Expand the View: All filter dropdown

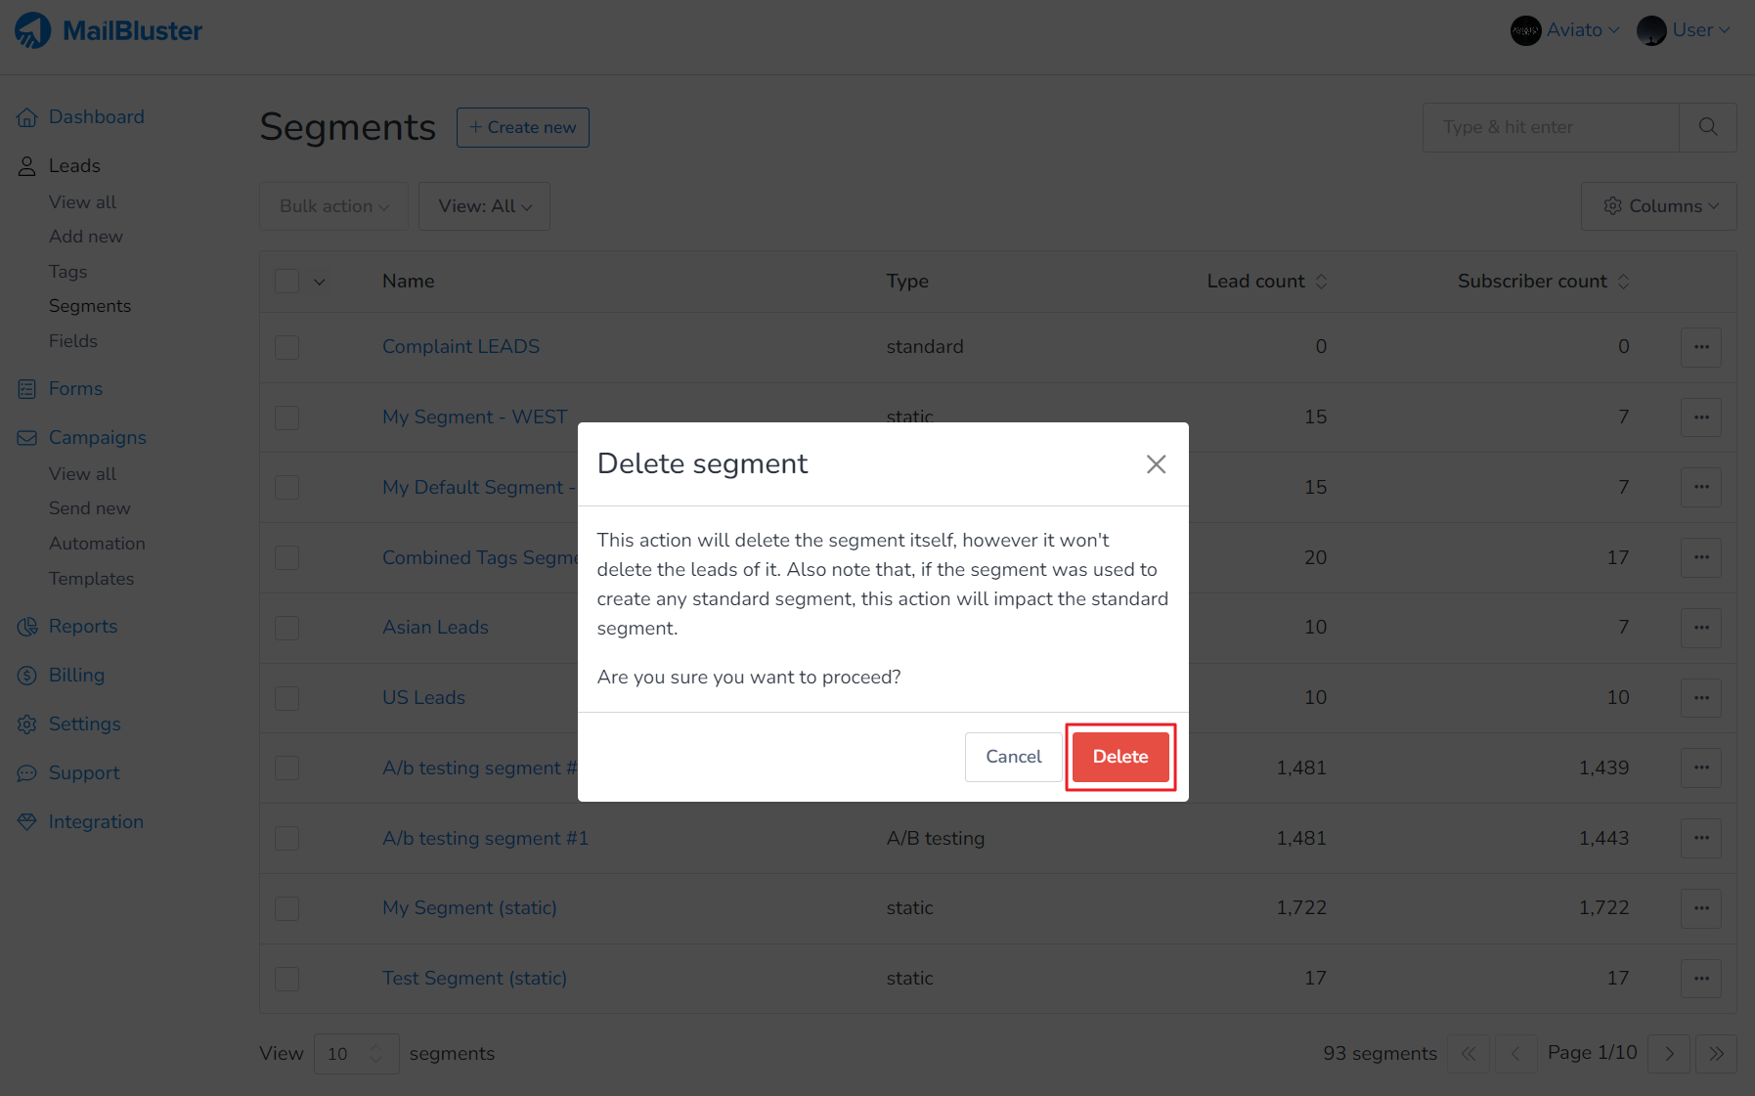click(x=484, y=206)
